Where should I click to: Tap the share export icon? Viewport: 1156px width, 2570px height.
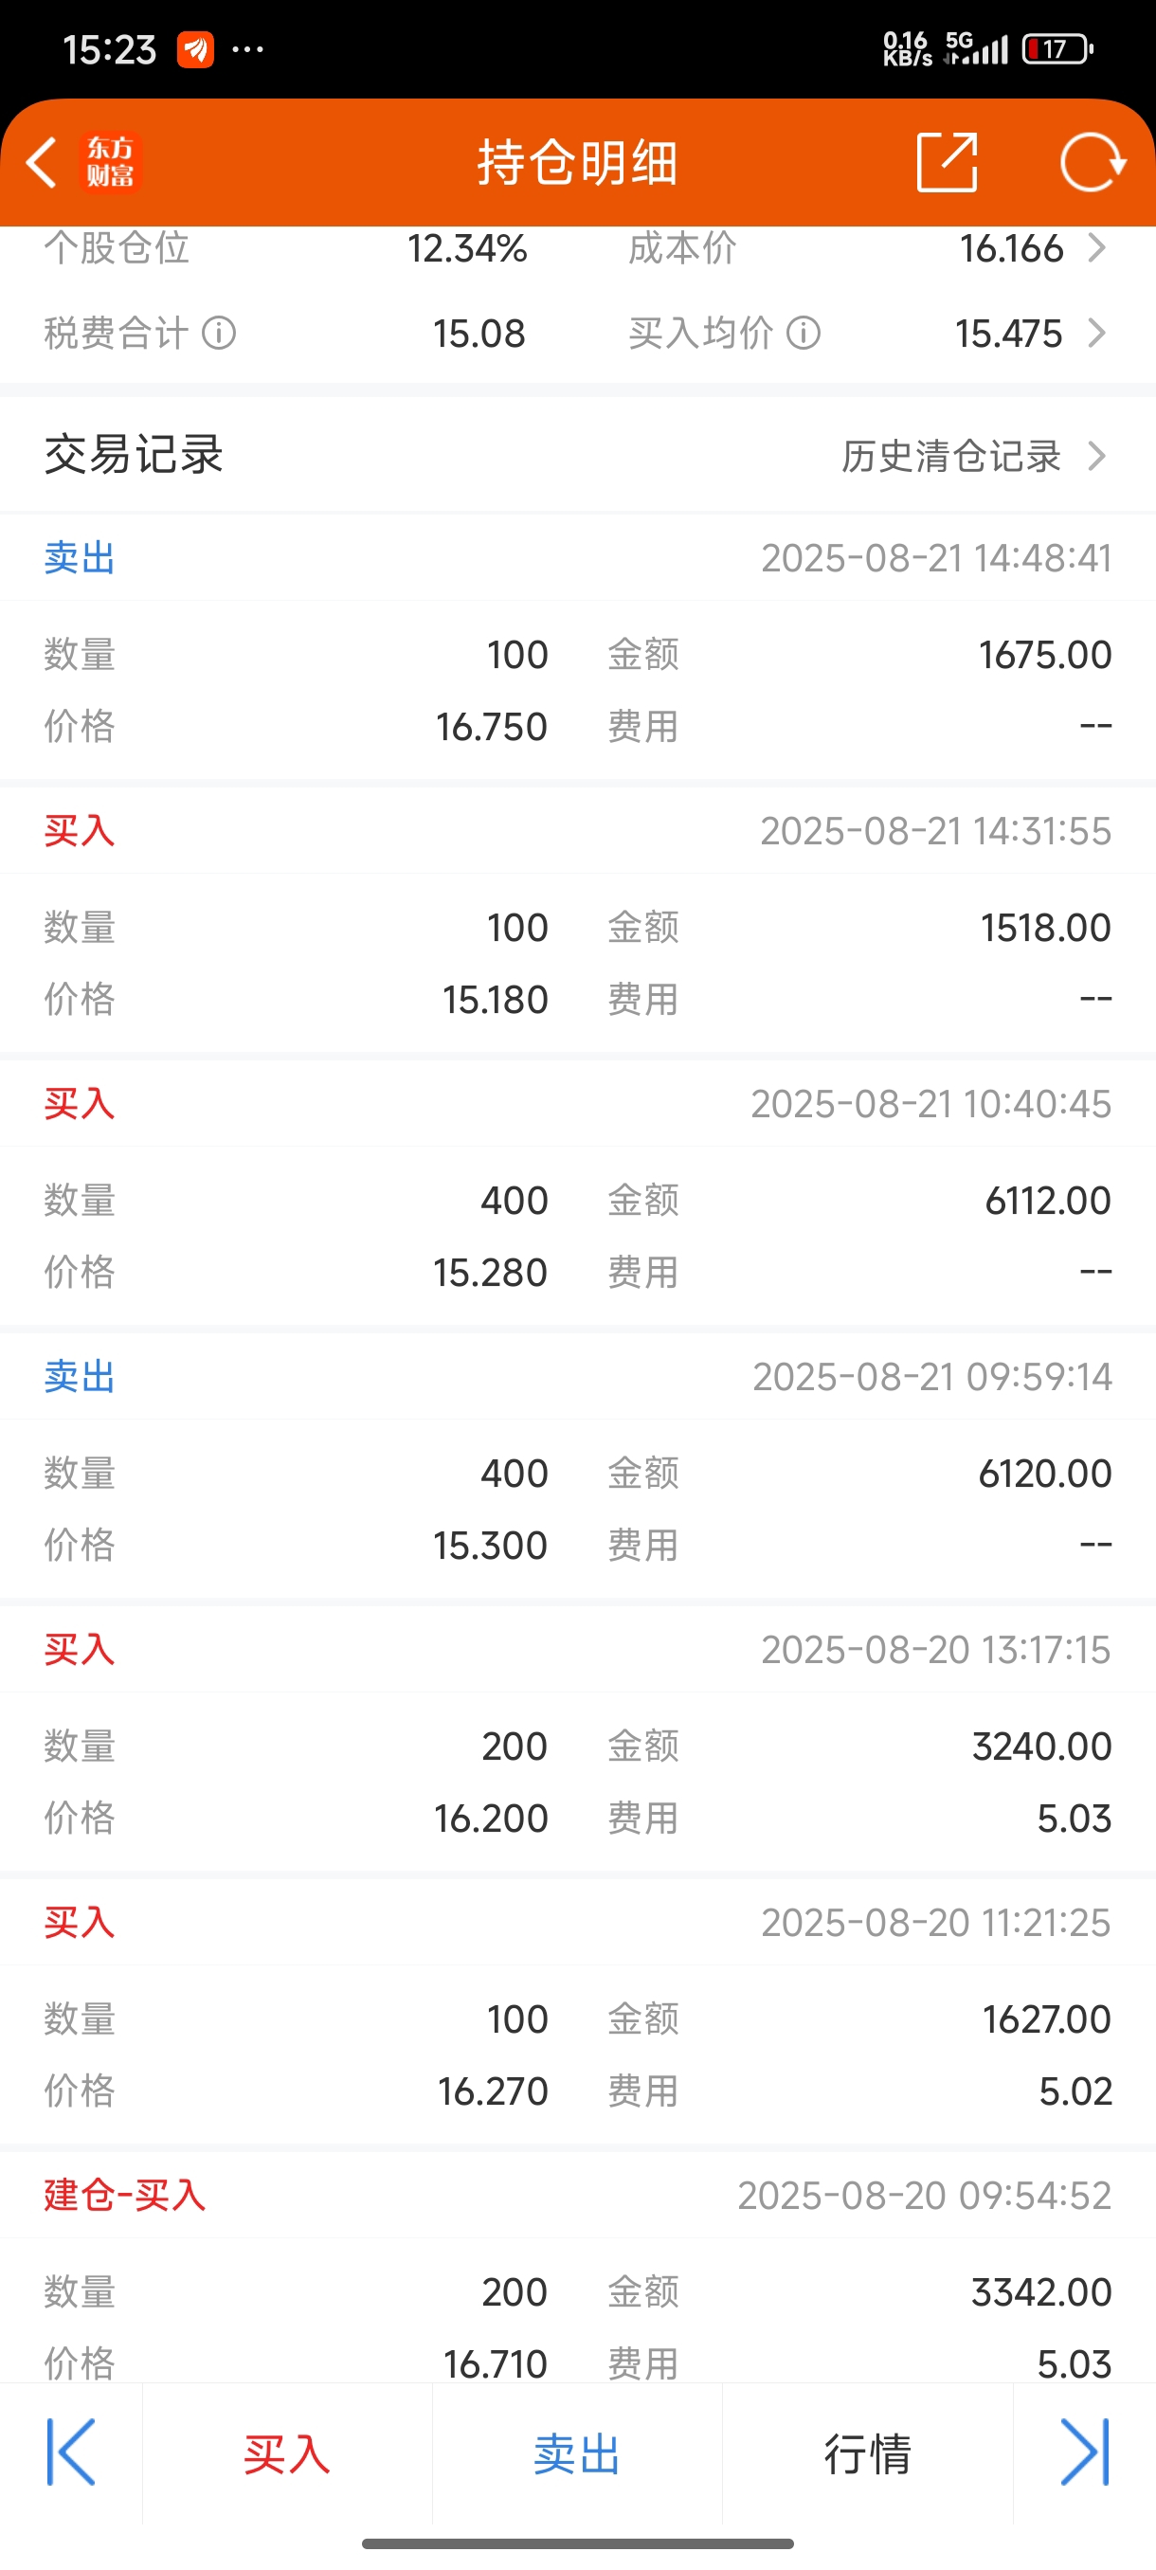(x=947, y=162)
